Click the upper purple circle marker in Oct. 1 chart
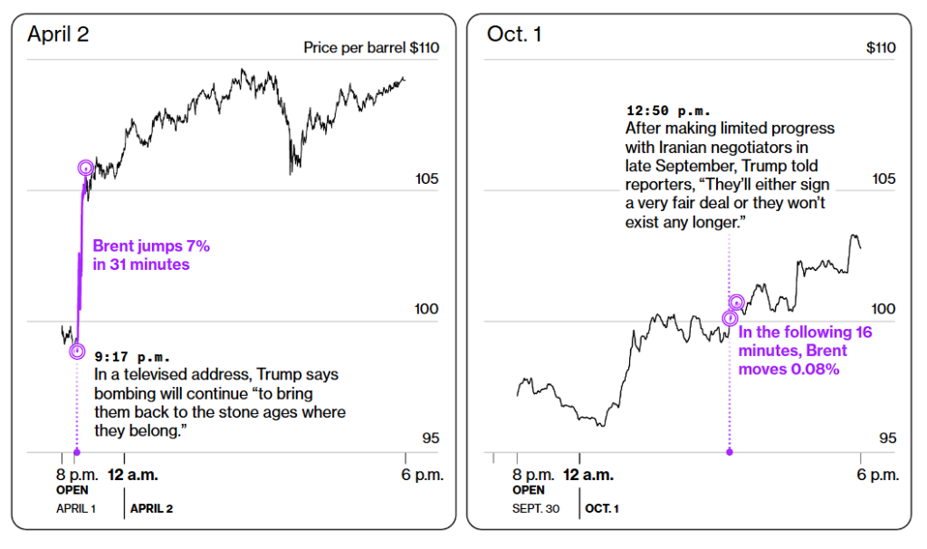The image size is (927, 549). pyautogui.click(x=736, y=303)
